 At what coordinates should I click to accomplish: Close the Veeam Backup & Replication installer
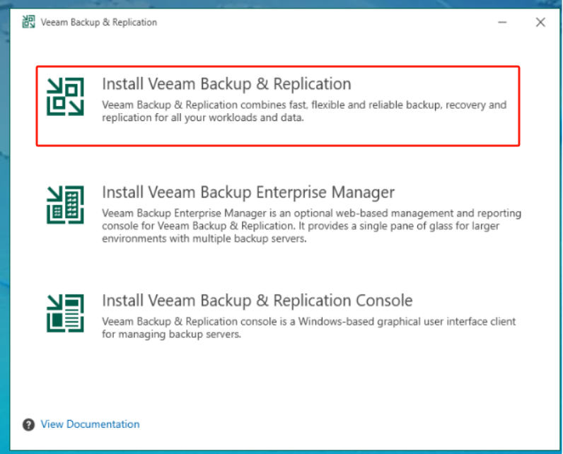[540, 22]
